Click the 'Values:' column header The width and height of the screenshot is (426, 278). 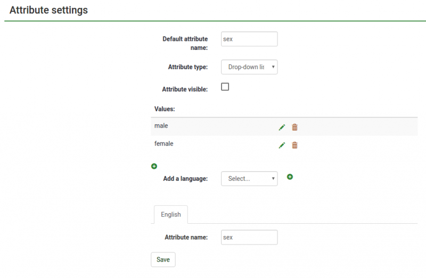(x=165, y=109)
